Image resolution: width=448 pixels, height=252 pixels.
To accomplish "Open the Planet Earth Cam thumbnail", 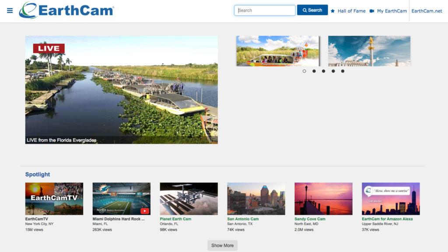I will tap(189, 199).
